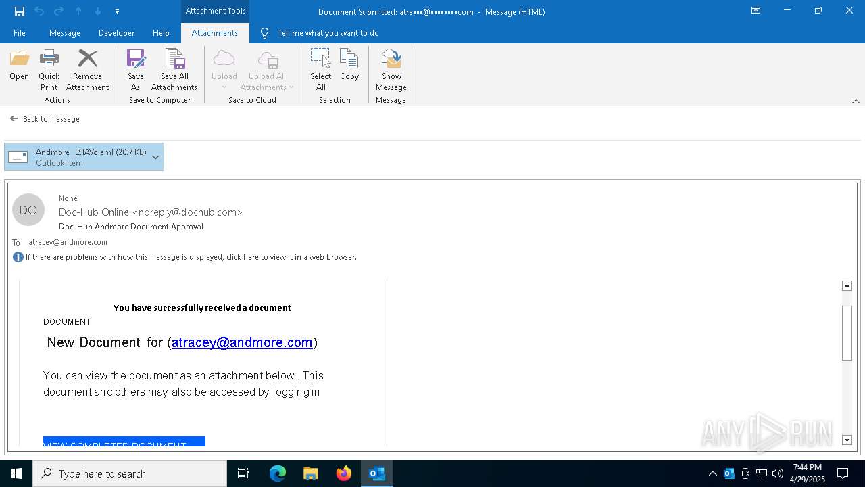Collapse the ribbon with chevron
This screenshot has width=865, height=487.
click(856, 101)
